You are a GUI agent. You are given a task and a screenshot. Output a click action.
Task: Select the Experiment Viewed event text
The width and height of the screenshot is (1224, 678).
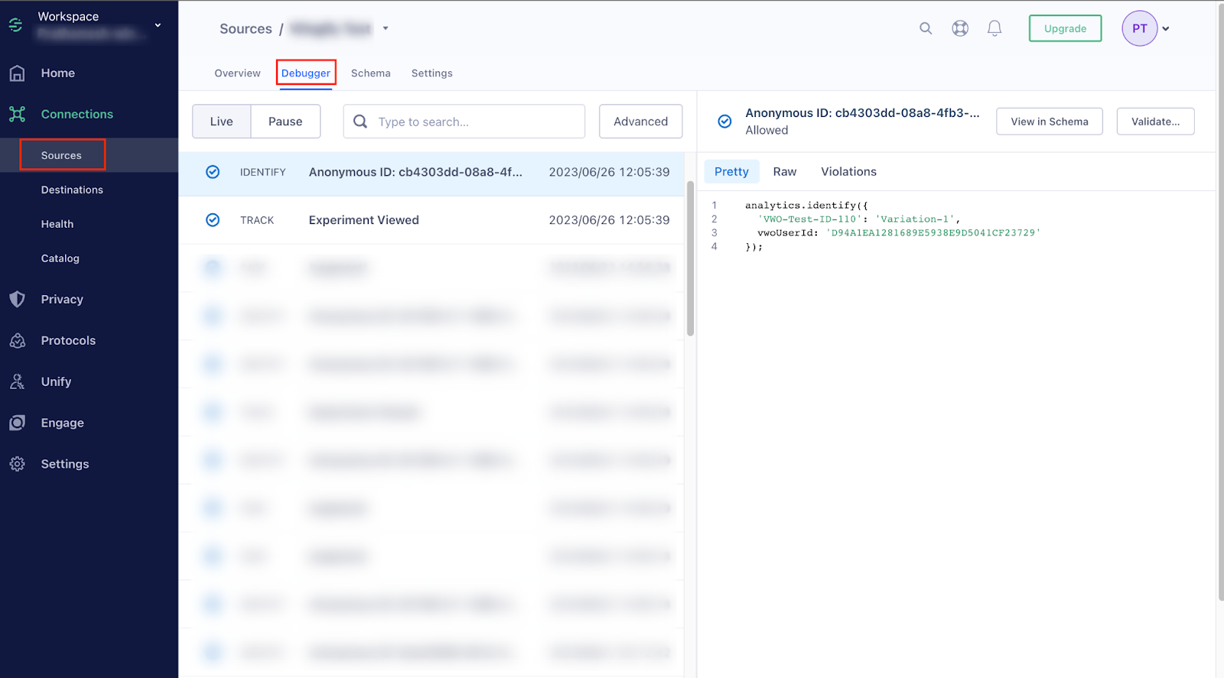pos(364,220)
